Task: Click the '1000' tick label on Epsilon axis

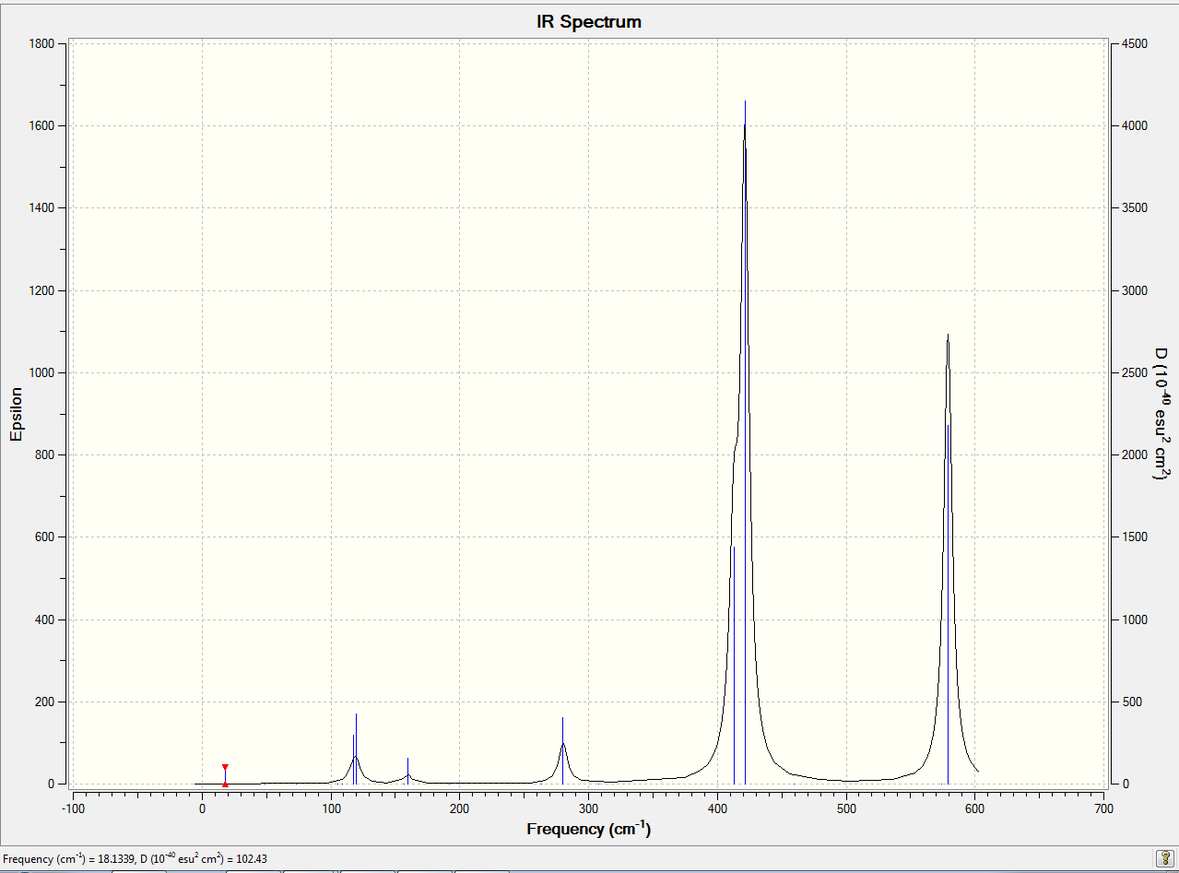Action: tap(42, 372)
